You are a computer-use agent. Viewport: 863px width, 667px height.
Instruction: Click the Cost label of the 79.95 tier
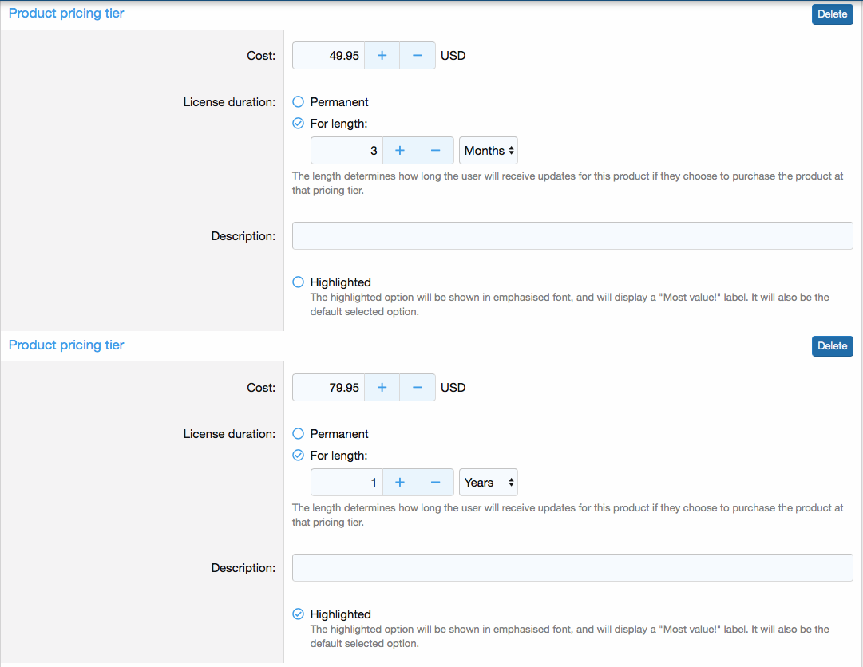tap(261, 388)
